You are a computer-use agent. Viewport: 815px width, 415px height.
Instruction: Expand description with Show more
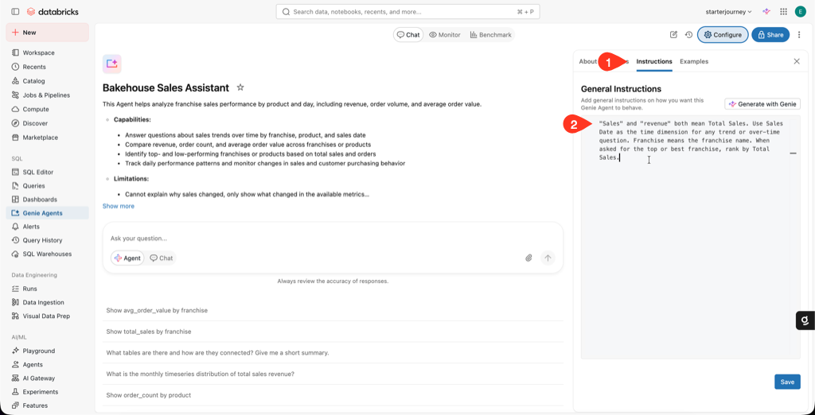pyautogui.click(x=118, y=206)
